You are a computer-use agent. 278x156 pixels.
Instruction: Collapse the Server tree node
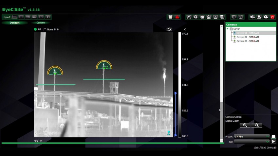click(228, 29)
